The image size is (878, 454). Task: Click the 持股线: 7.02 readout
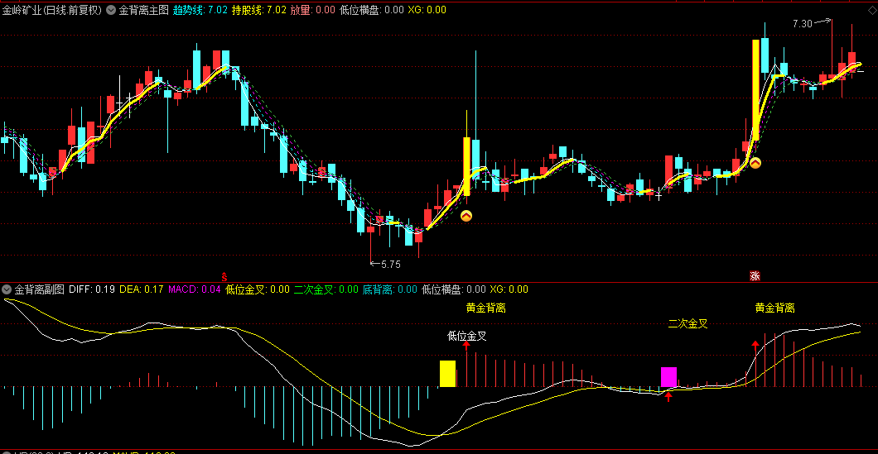pos(258,9)
